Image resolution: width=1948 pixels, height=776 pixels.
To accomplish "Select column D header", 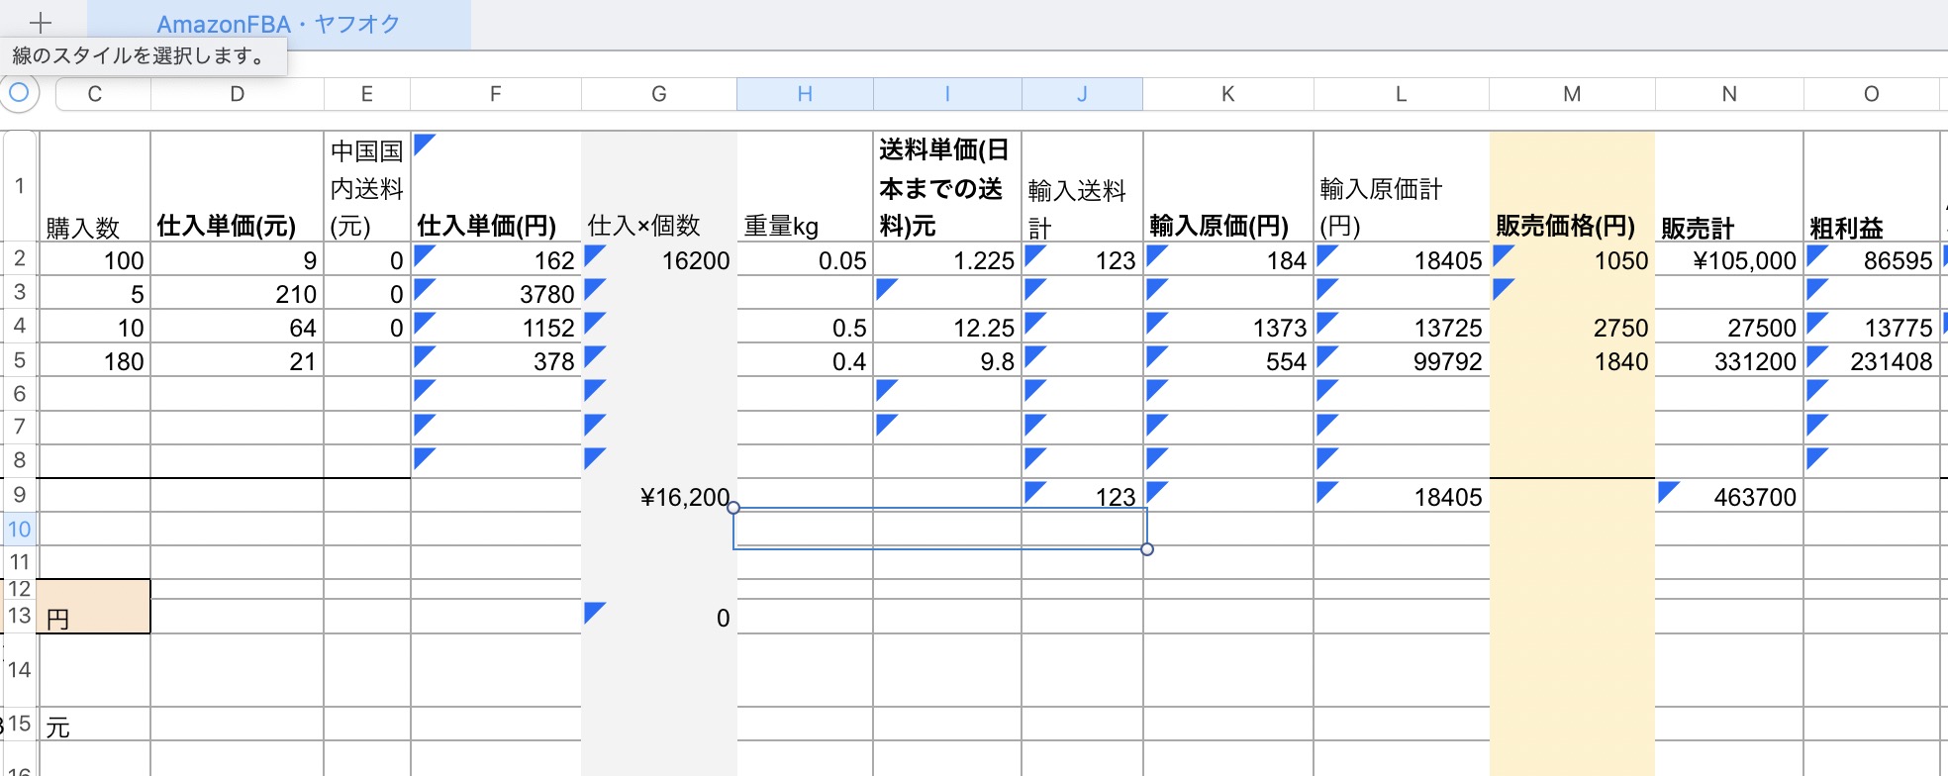I will [238, 94].
